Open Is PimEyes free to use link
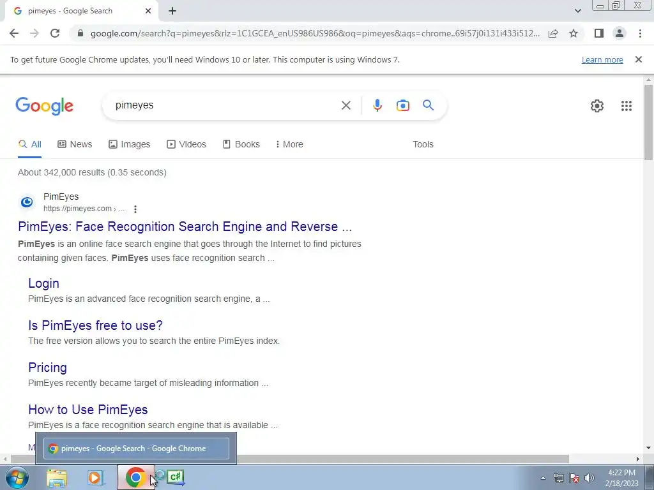Screen dimensions: 654x490 click(96, 325)
